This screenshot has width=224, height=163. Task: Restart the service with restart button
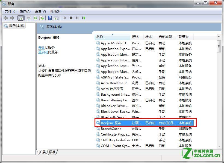pos(84,18)
